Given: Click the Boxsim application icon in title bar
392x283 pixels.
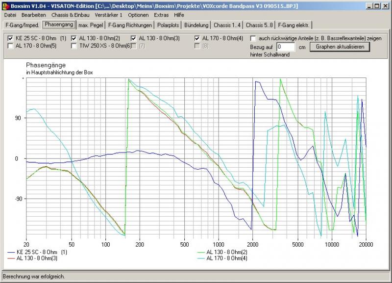Looking at the screenshot, I should [6, 6].
